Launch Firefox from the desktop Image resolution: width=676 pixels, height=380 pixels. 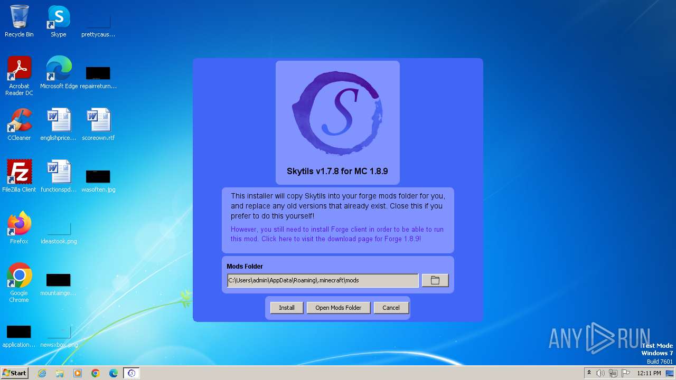pyautogui.click(x=19, y=228)
